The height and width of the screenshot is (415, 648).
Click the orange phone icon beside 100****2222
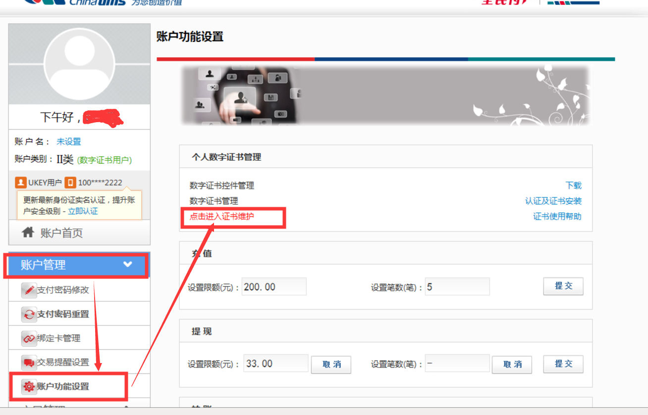70,183
